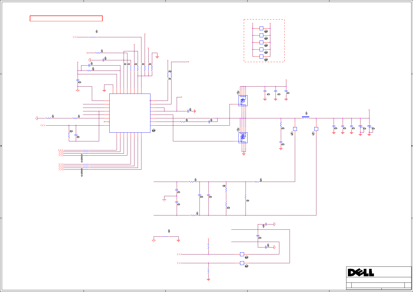Click the red triangle ground symbol at bottom center

pyautogui.click(x=154, y=241)
